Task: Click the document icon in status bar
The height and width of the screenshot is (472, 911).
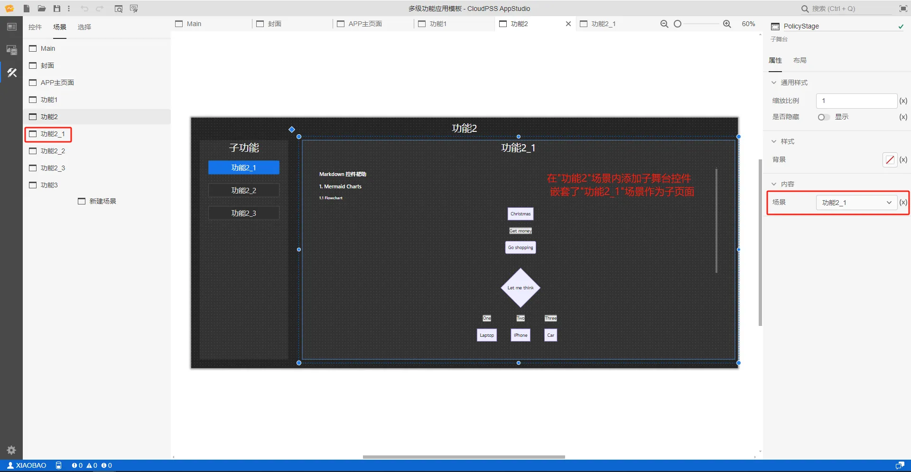Action: pos(59,465)
